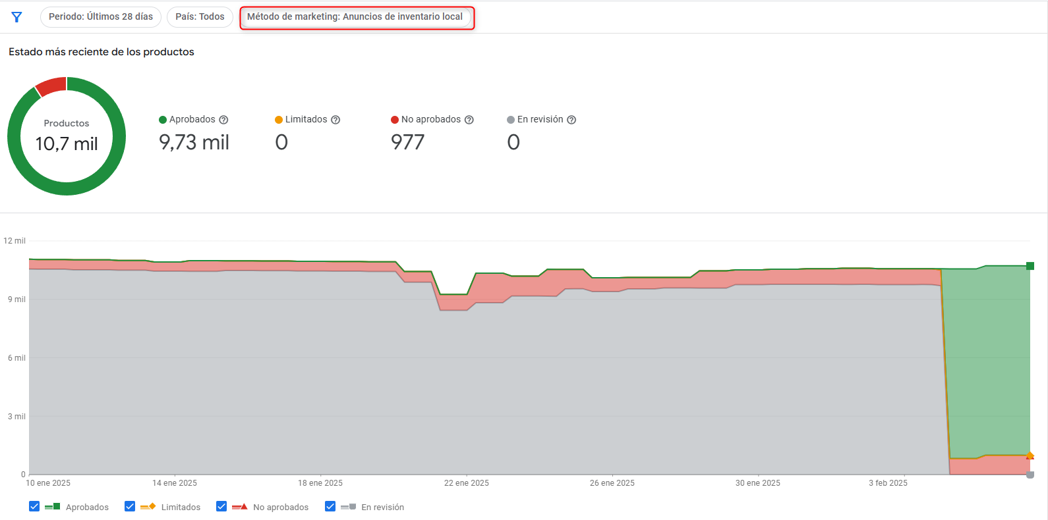The image size is (1048, 520).
Task: Click the blue filter funnel icon
Action: pyautogui.click(x=17, y=17)
